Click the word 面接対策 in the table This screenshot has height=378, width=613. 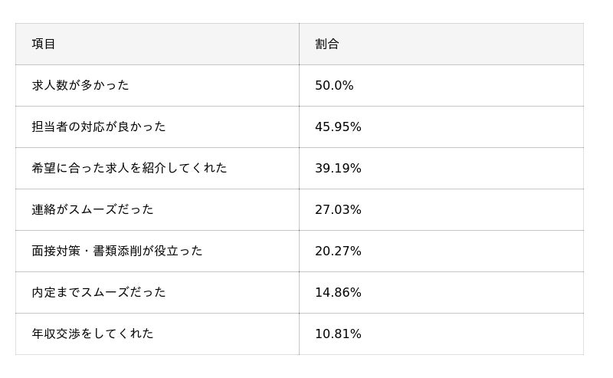tap(56, 251)
